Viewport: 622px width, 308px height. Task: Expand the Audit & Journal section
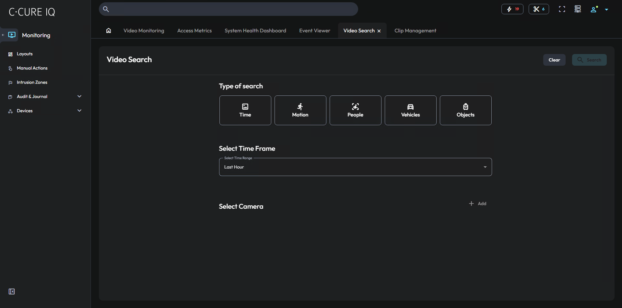click(x=79, y=96)
